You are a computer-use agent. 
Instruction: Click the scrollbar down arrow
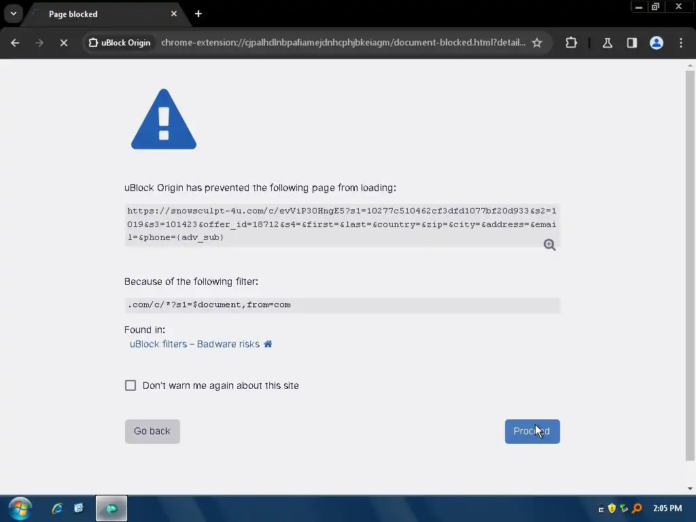(x=690, y=489)
